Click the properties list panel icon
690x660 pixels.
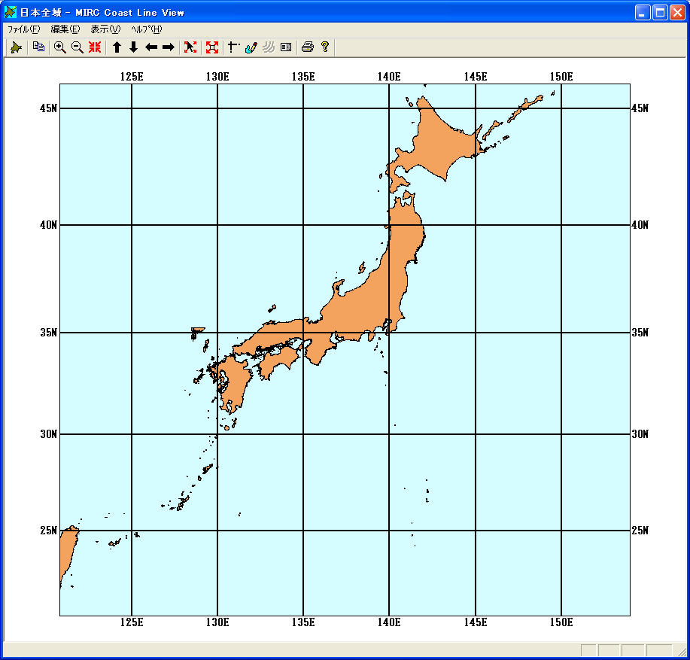286,47
